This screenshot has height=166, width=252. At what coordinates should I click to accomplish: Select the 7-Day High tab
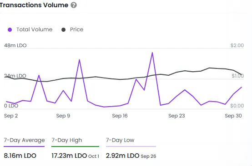coord(67,140)
